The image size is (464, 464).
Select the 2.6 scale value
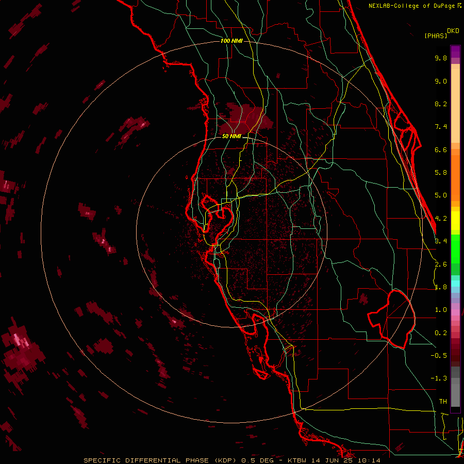(x=441, y=264)
